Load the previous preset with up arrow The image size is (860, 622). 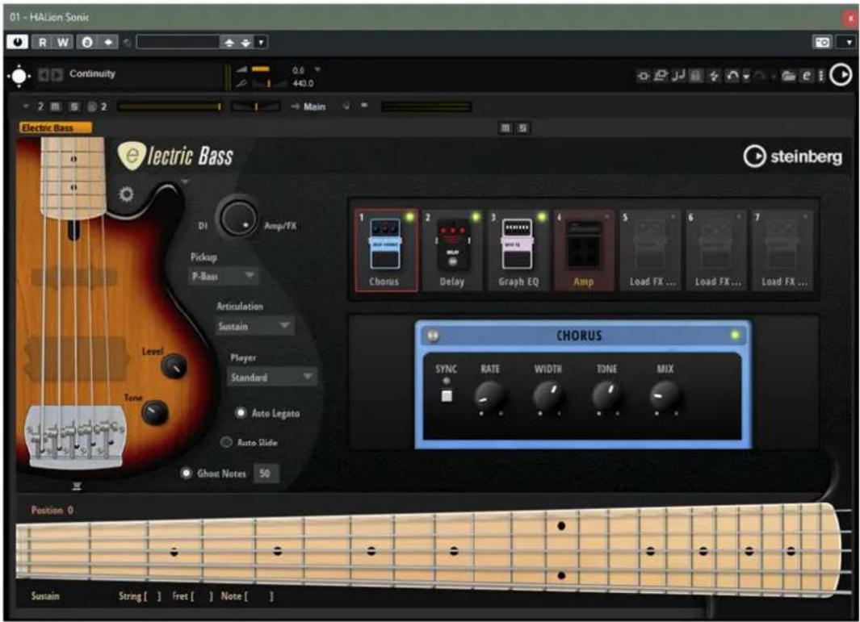point(229,42)
